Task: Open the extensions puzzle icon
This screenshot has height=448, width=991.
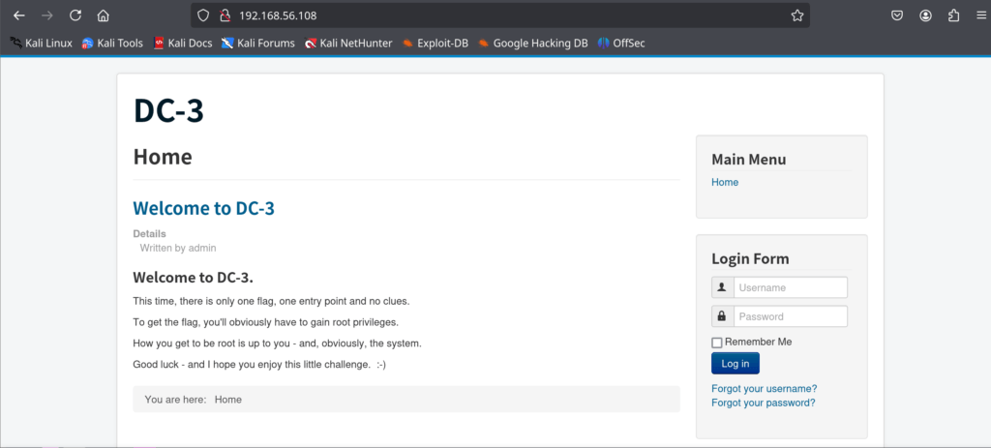Action: pos(953,15)
